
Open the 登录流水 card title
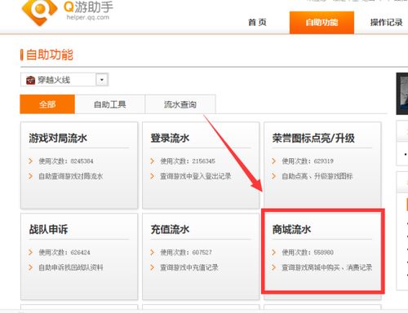pyautogui.click(x=170, y=138)
